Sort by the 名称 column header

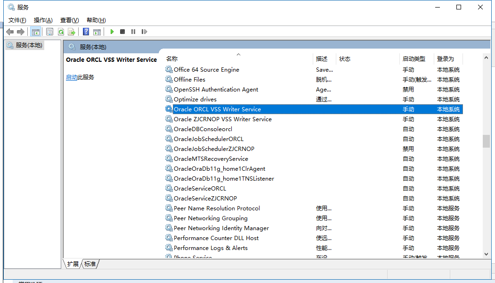click(239, 59)
